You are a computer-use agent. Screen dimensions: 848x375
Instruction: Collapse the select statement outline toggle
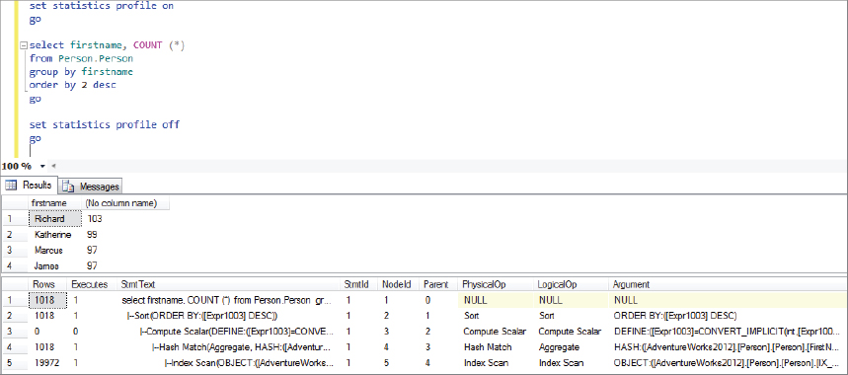coord(23,45)
